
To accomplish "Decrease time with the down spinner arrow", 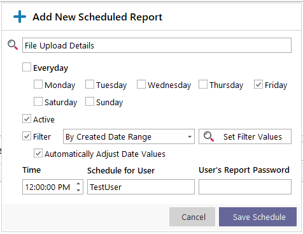I will 78,190.
